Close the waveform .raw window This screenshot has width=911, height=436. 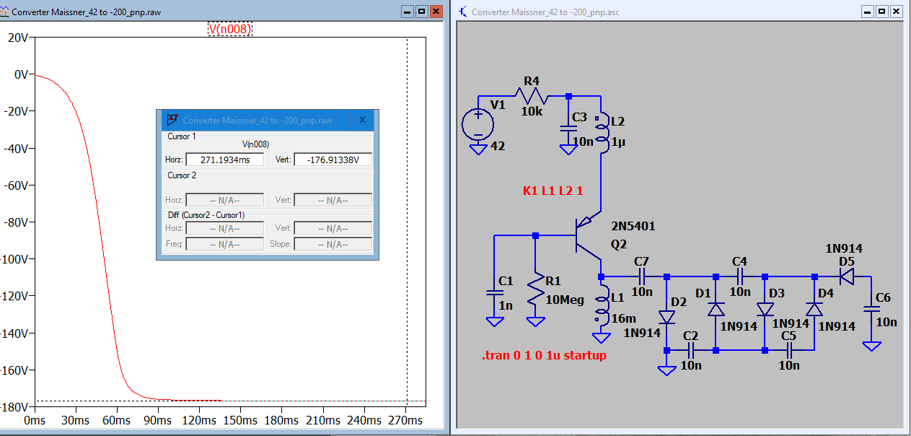[436, 12]
